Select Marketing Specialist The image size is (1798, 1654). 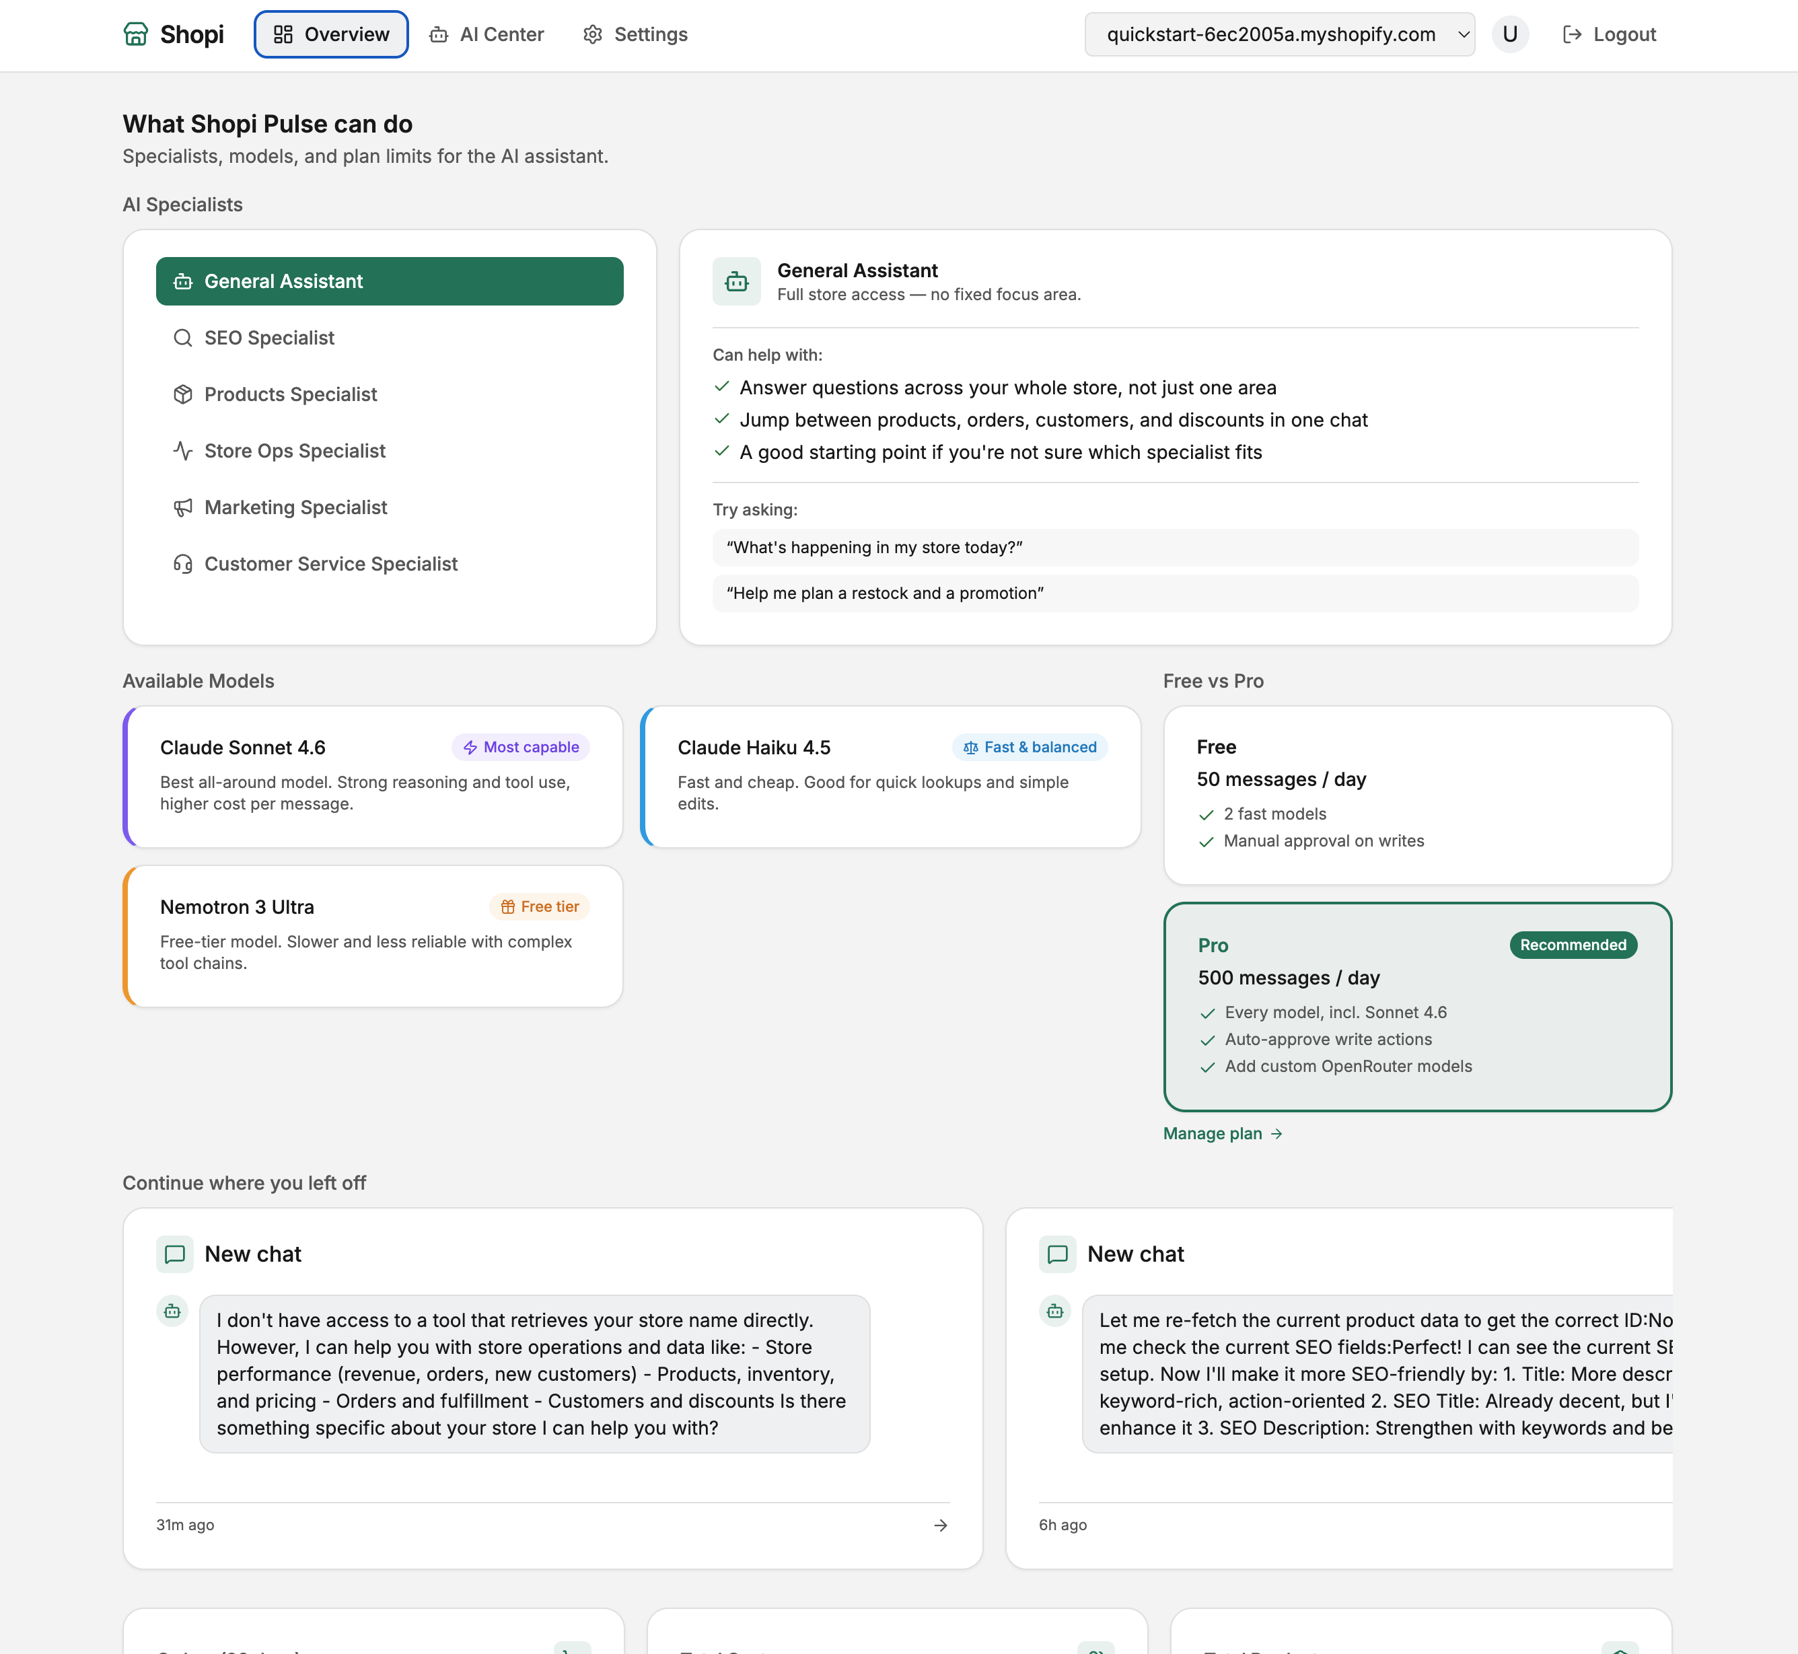coord(390,507)
